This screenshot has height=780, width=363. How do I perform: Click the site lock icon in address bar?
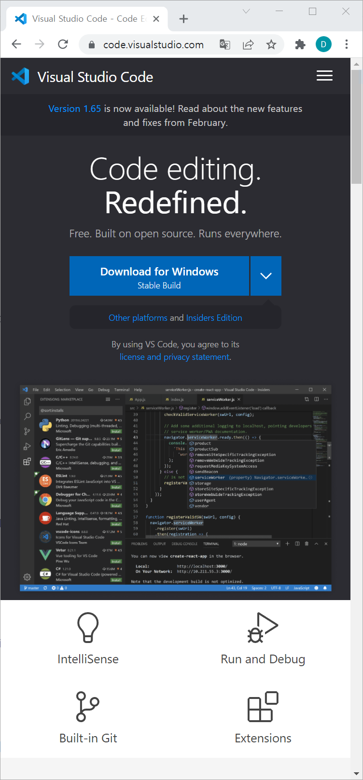click(92, 45)
